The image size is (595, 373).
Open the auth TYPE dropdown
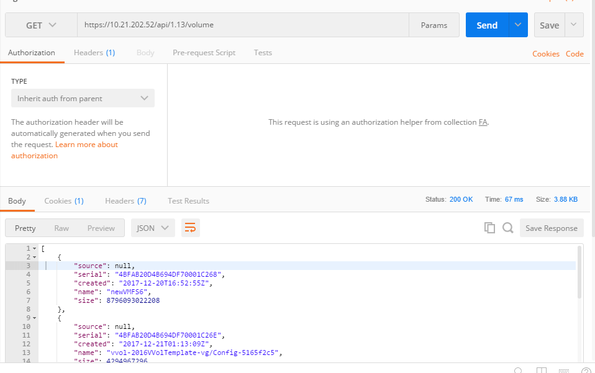click(x=83, y=98)
